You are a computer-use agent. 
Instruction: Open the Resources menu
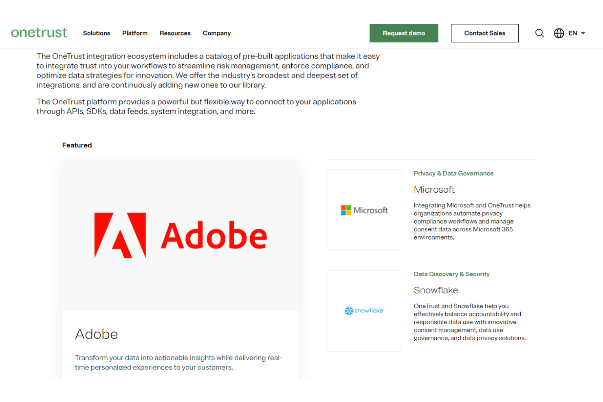(x=175, y=33)
